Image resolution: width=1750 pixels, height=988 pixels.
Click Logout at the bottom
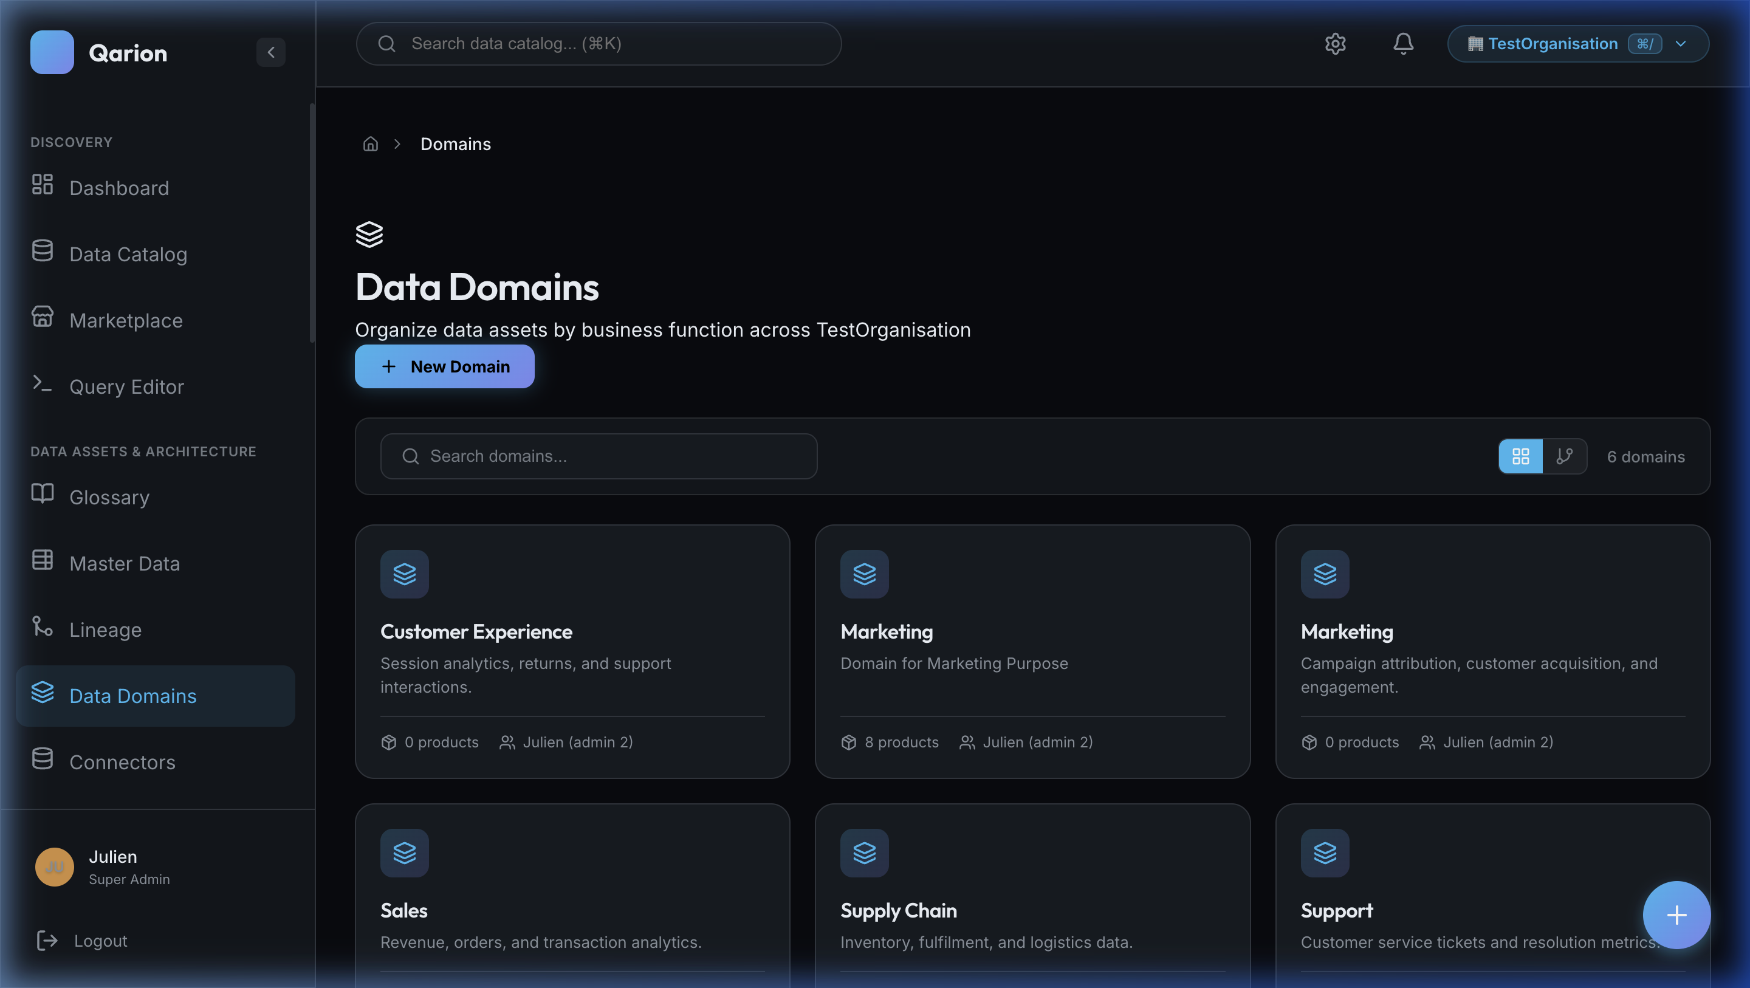100,941
